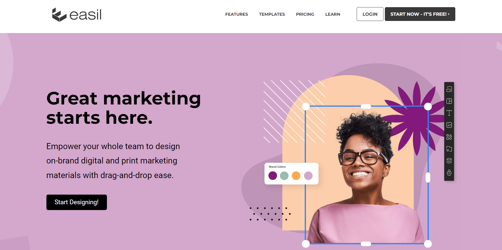This screenshot has height=250, width=502.
Task: Click Start Now - It's Free button
Action: click(420, 14)
